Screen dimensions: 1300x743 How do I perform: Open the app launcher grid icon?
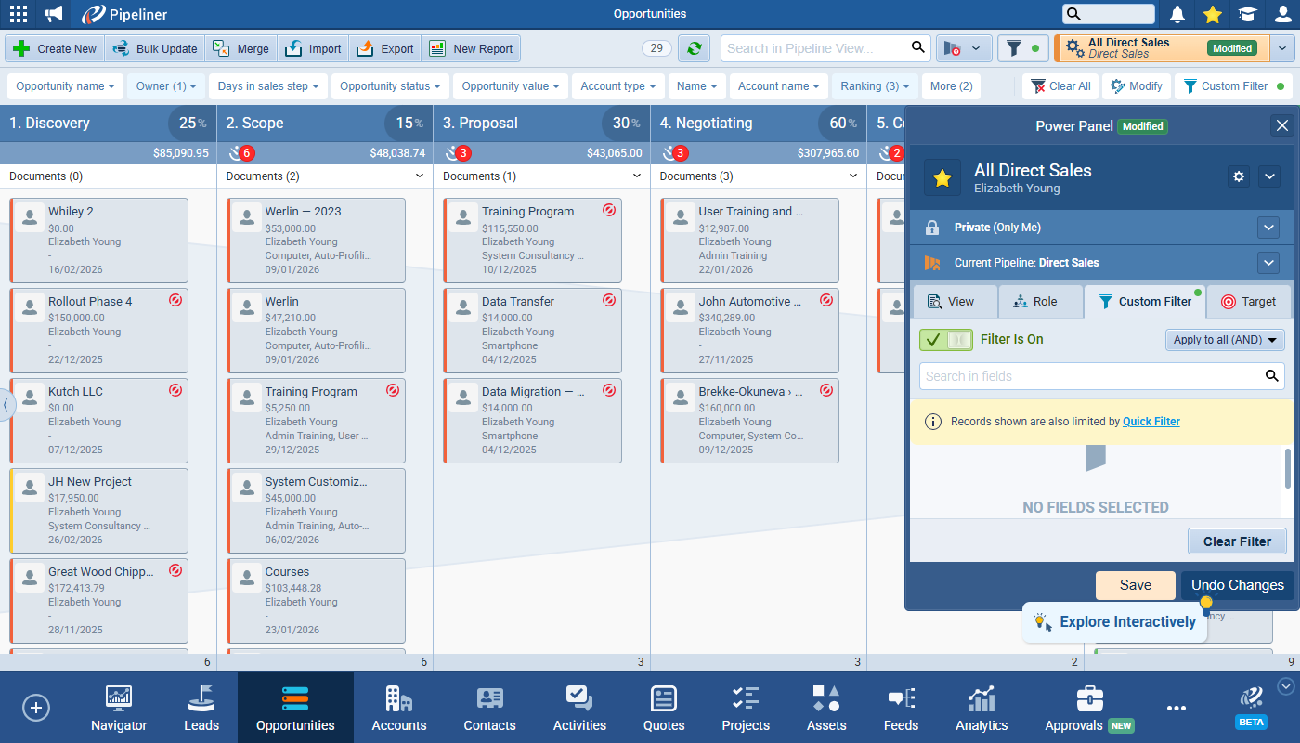pos(18,14)
